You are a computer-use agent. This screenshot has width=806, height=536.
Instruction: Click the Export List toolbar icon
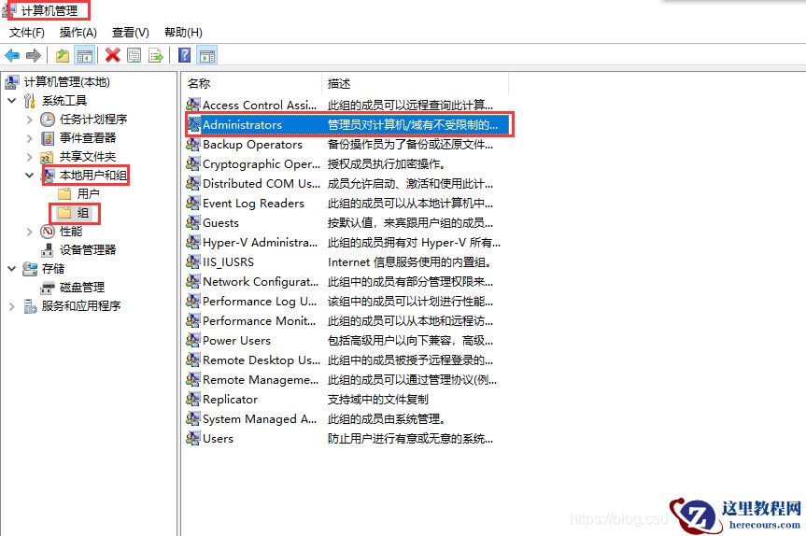tap(156, 55)
